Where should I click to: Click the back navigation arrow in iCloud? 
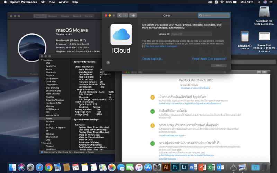point(119,15)
